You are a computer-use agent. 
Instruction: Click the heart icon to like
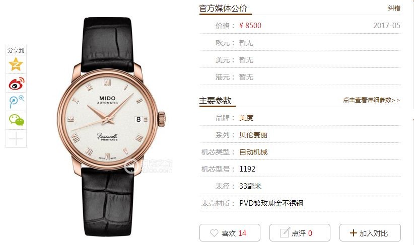[214, 233]
